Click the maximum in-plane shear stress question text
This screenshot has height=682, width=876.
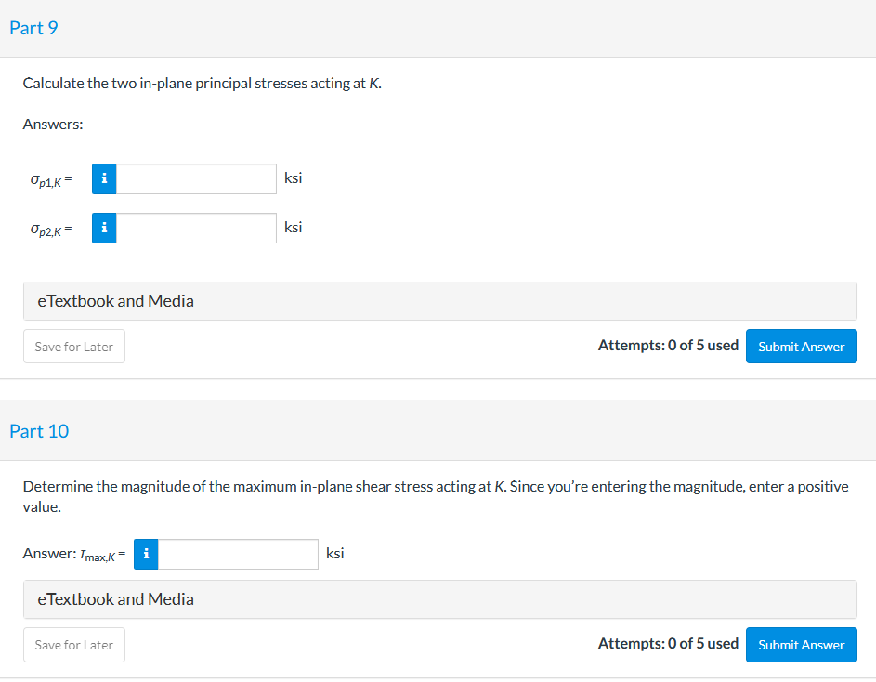[x=435, y=487]
